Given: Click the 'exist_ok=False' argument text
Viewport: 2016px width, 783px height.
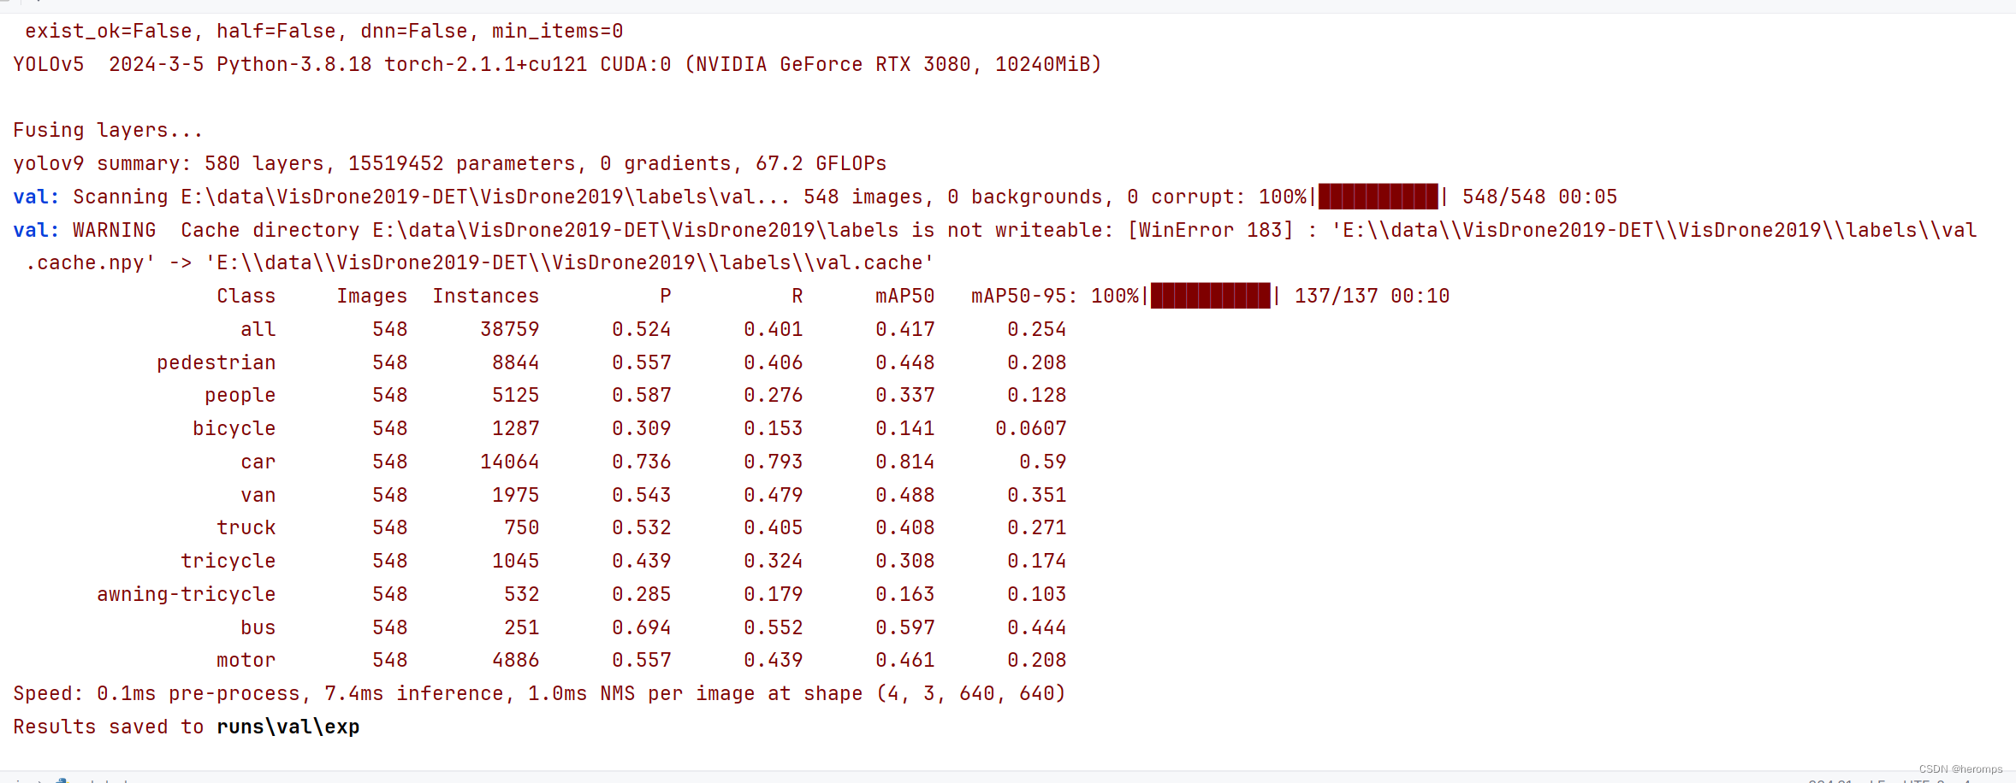Looking at the screenshot, I should pos(114,32).
